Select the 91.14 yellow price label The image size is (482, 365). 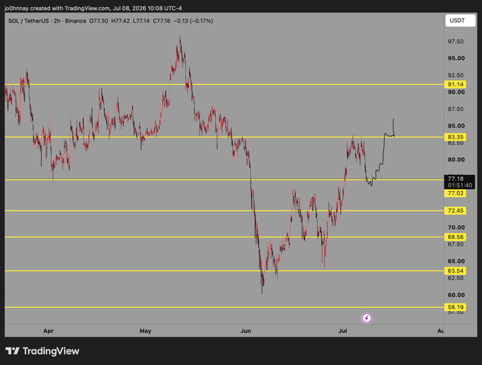[455, 84]
